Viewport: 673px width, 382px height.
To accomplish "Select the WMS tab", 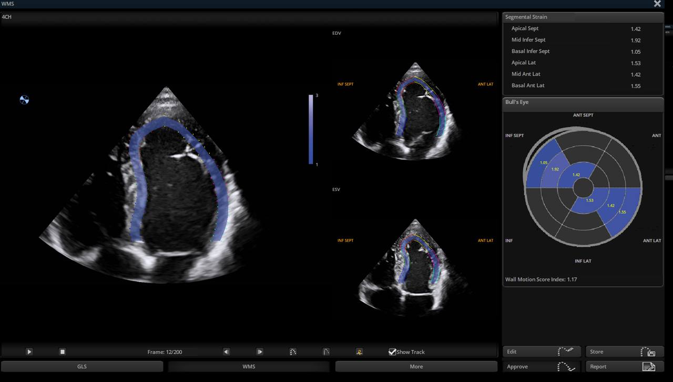I will click(249, 366).
